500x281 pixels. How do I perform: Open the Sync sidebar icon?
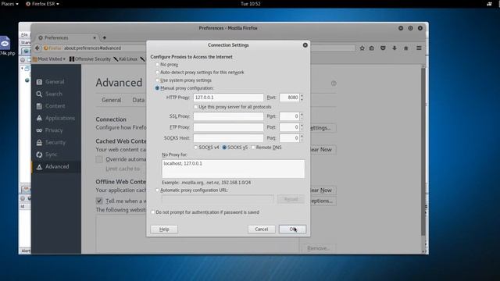pyautogui.click(x=39, y=155)
